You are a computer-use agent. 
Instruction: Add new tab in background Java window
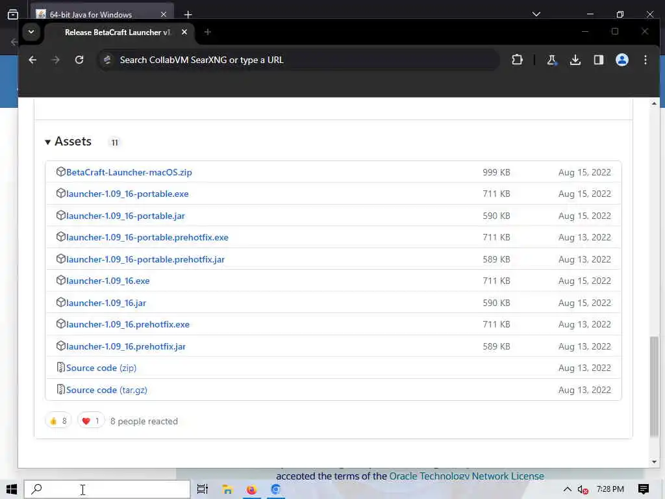point(188,14)
